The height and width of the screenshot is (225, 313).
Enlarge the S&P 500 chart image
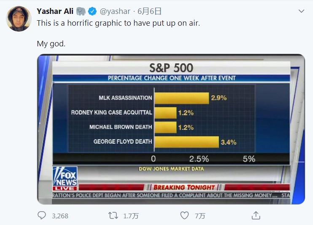click(x=171, y=129)
